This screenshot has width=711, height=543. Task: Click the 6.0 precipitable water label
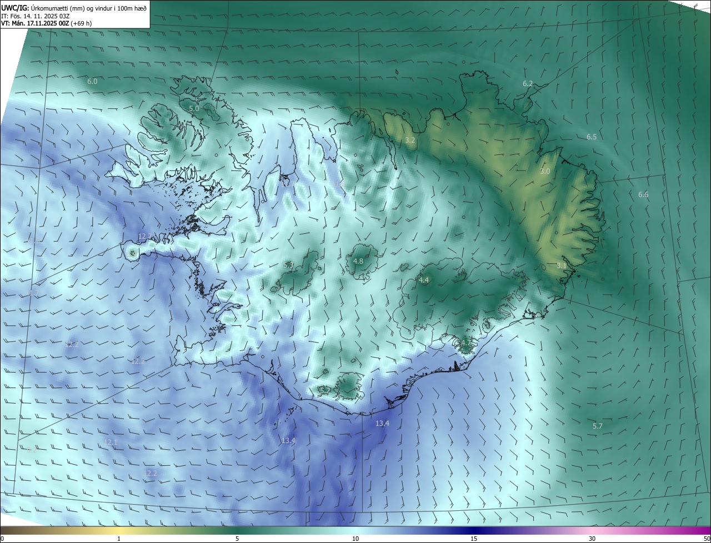point(92,81)
